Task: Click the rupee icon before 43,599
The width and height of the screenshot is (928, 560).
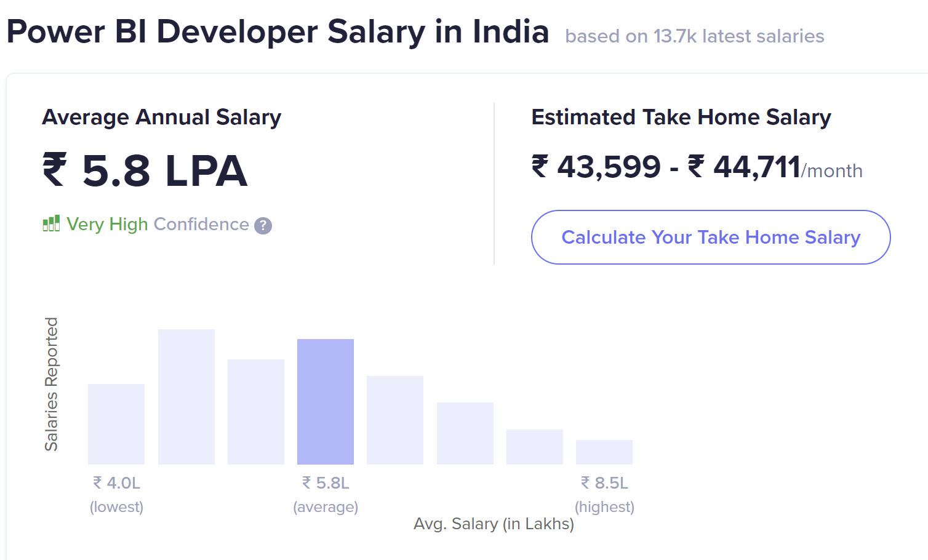Action: (540, 166)
